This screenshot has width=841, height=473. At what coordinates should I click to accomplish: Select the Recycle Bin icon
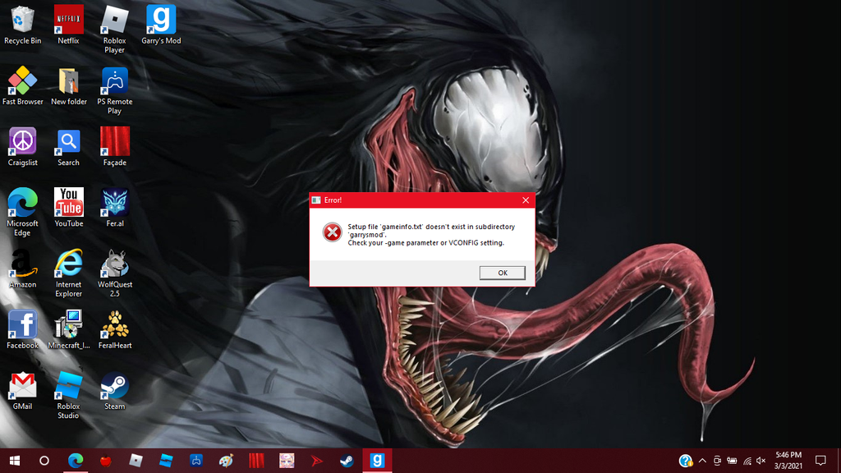(x=22, y=25)
